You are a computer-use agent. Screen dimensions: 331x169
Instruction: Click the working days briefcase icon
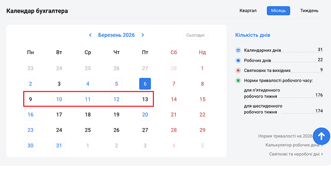[x=238, y=60]
